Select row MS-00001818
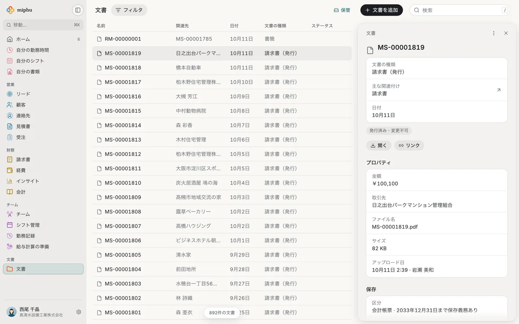The height and width of the screenshot is (324, 519). pos(222,68)
